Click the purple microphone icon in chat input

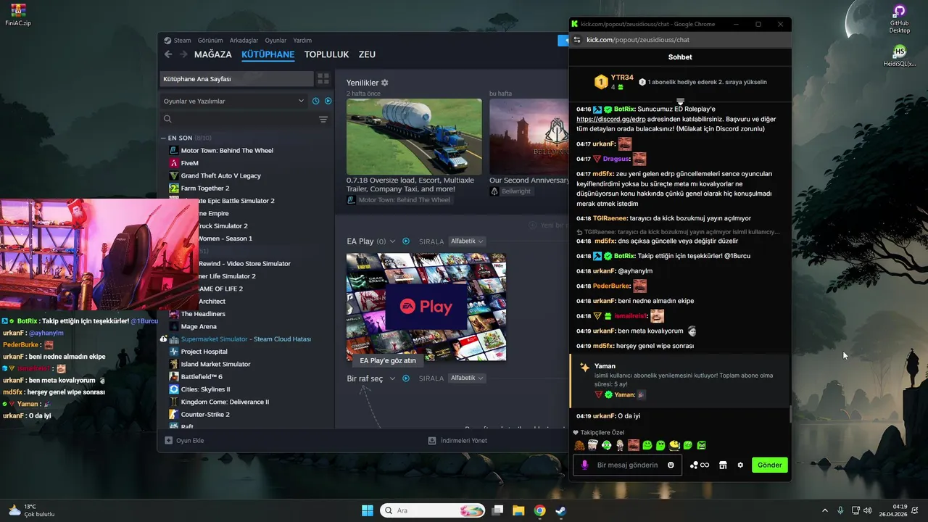(584, 465)
